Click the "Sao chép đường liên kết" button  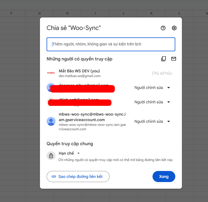pyautogui.click(x=78, y=177)
